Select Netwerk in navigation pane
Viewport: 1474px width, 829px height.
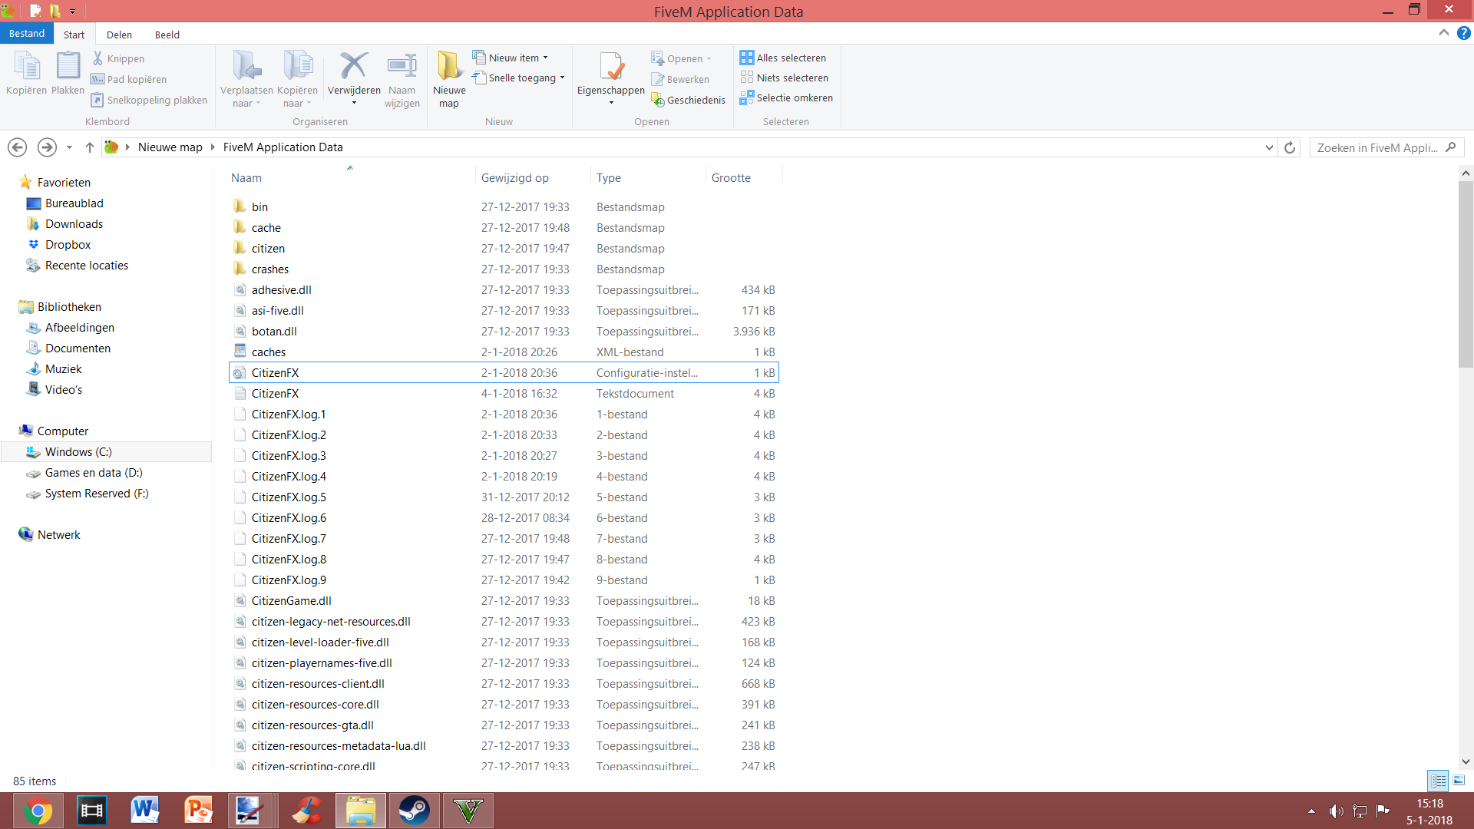click(x=58, y=535)
